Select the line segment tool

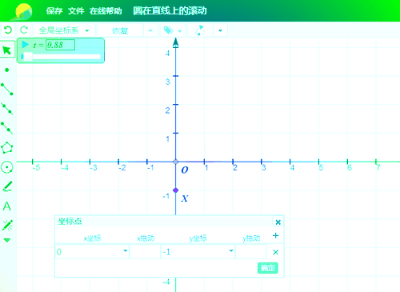(x=7, y=89)
